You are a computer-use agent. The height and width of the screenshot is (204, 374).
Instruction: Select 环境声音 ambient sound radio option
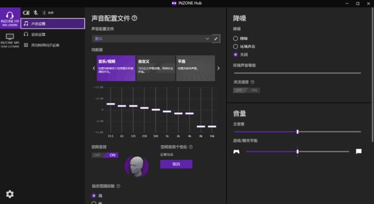click(235, 47)
